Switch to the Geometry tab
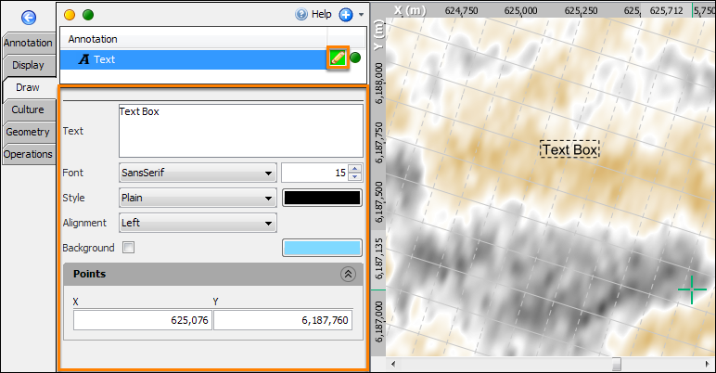 click(x=29, y=132)
